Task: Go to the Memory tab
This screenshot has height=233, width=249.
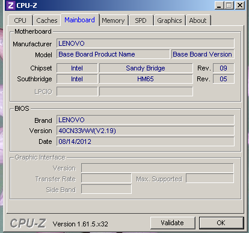Action: pos(113,20)
